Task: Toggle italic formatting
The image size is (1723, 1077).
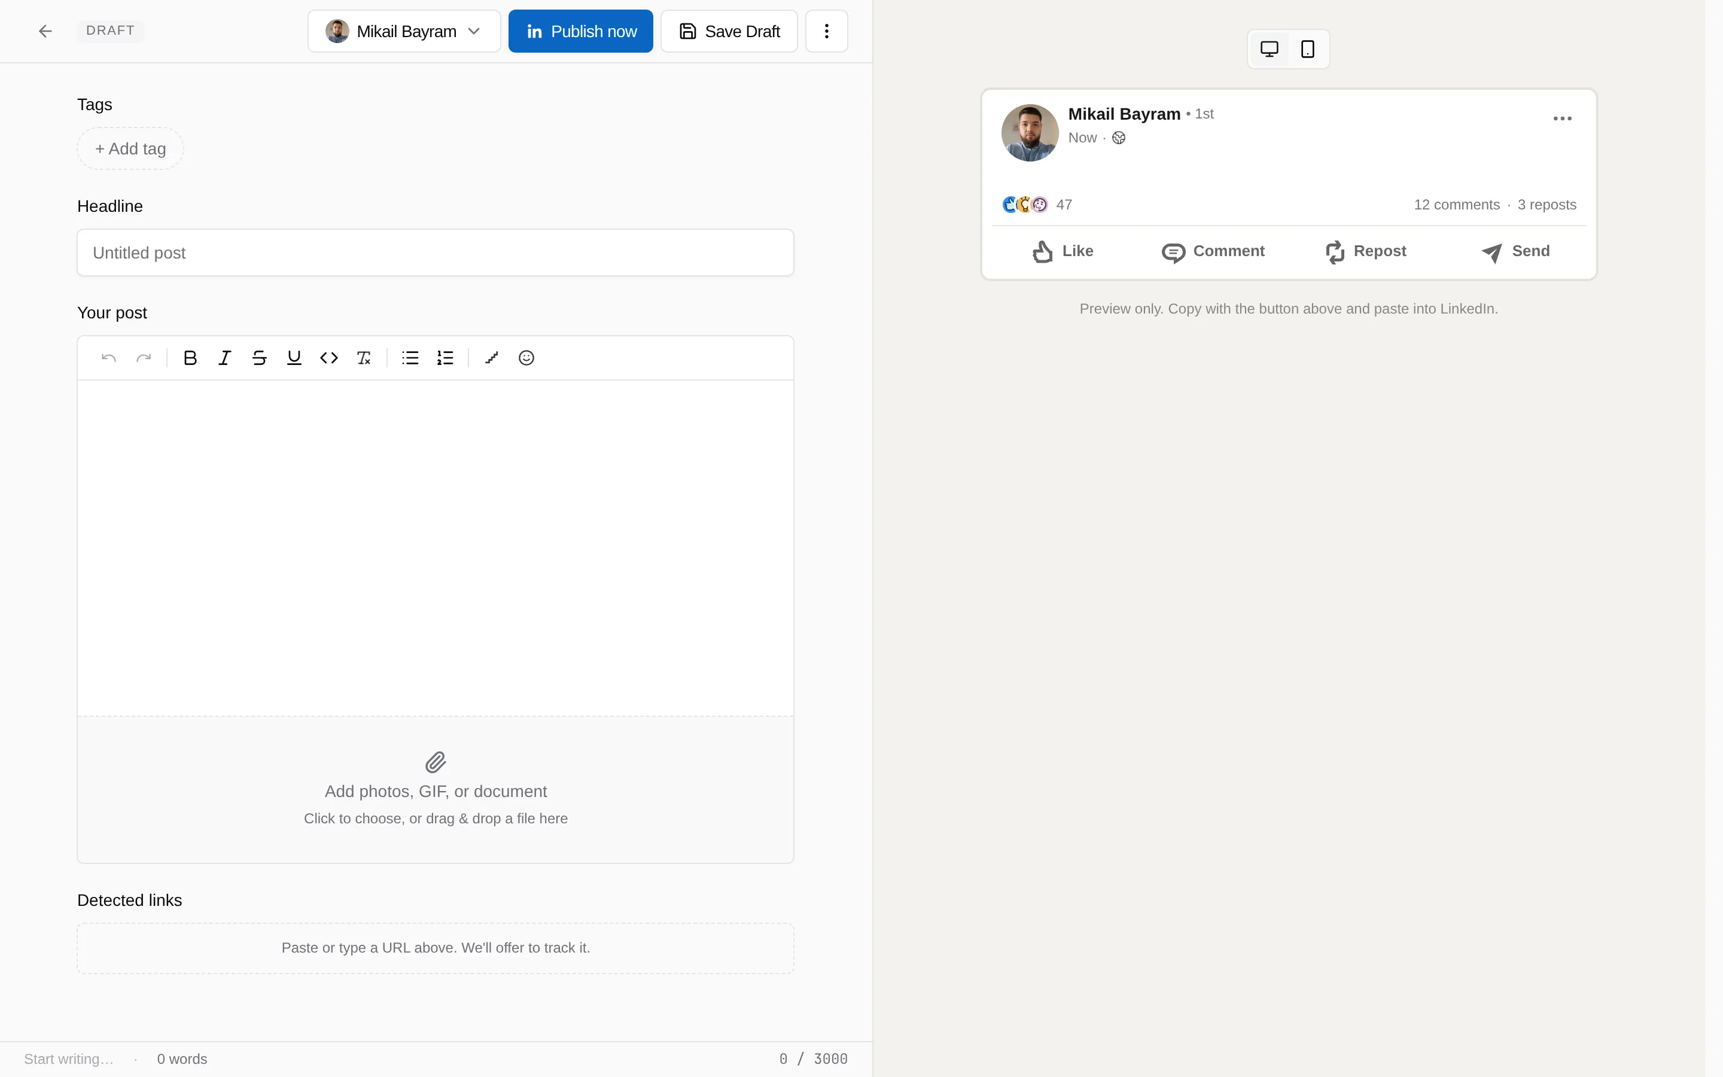Action: coord(225,358)
